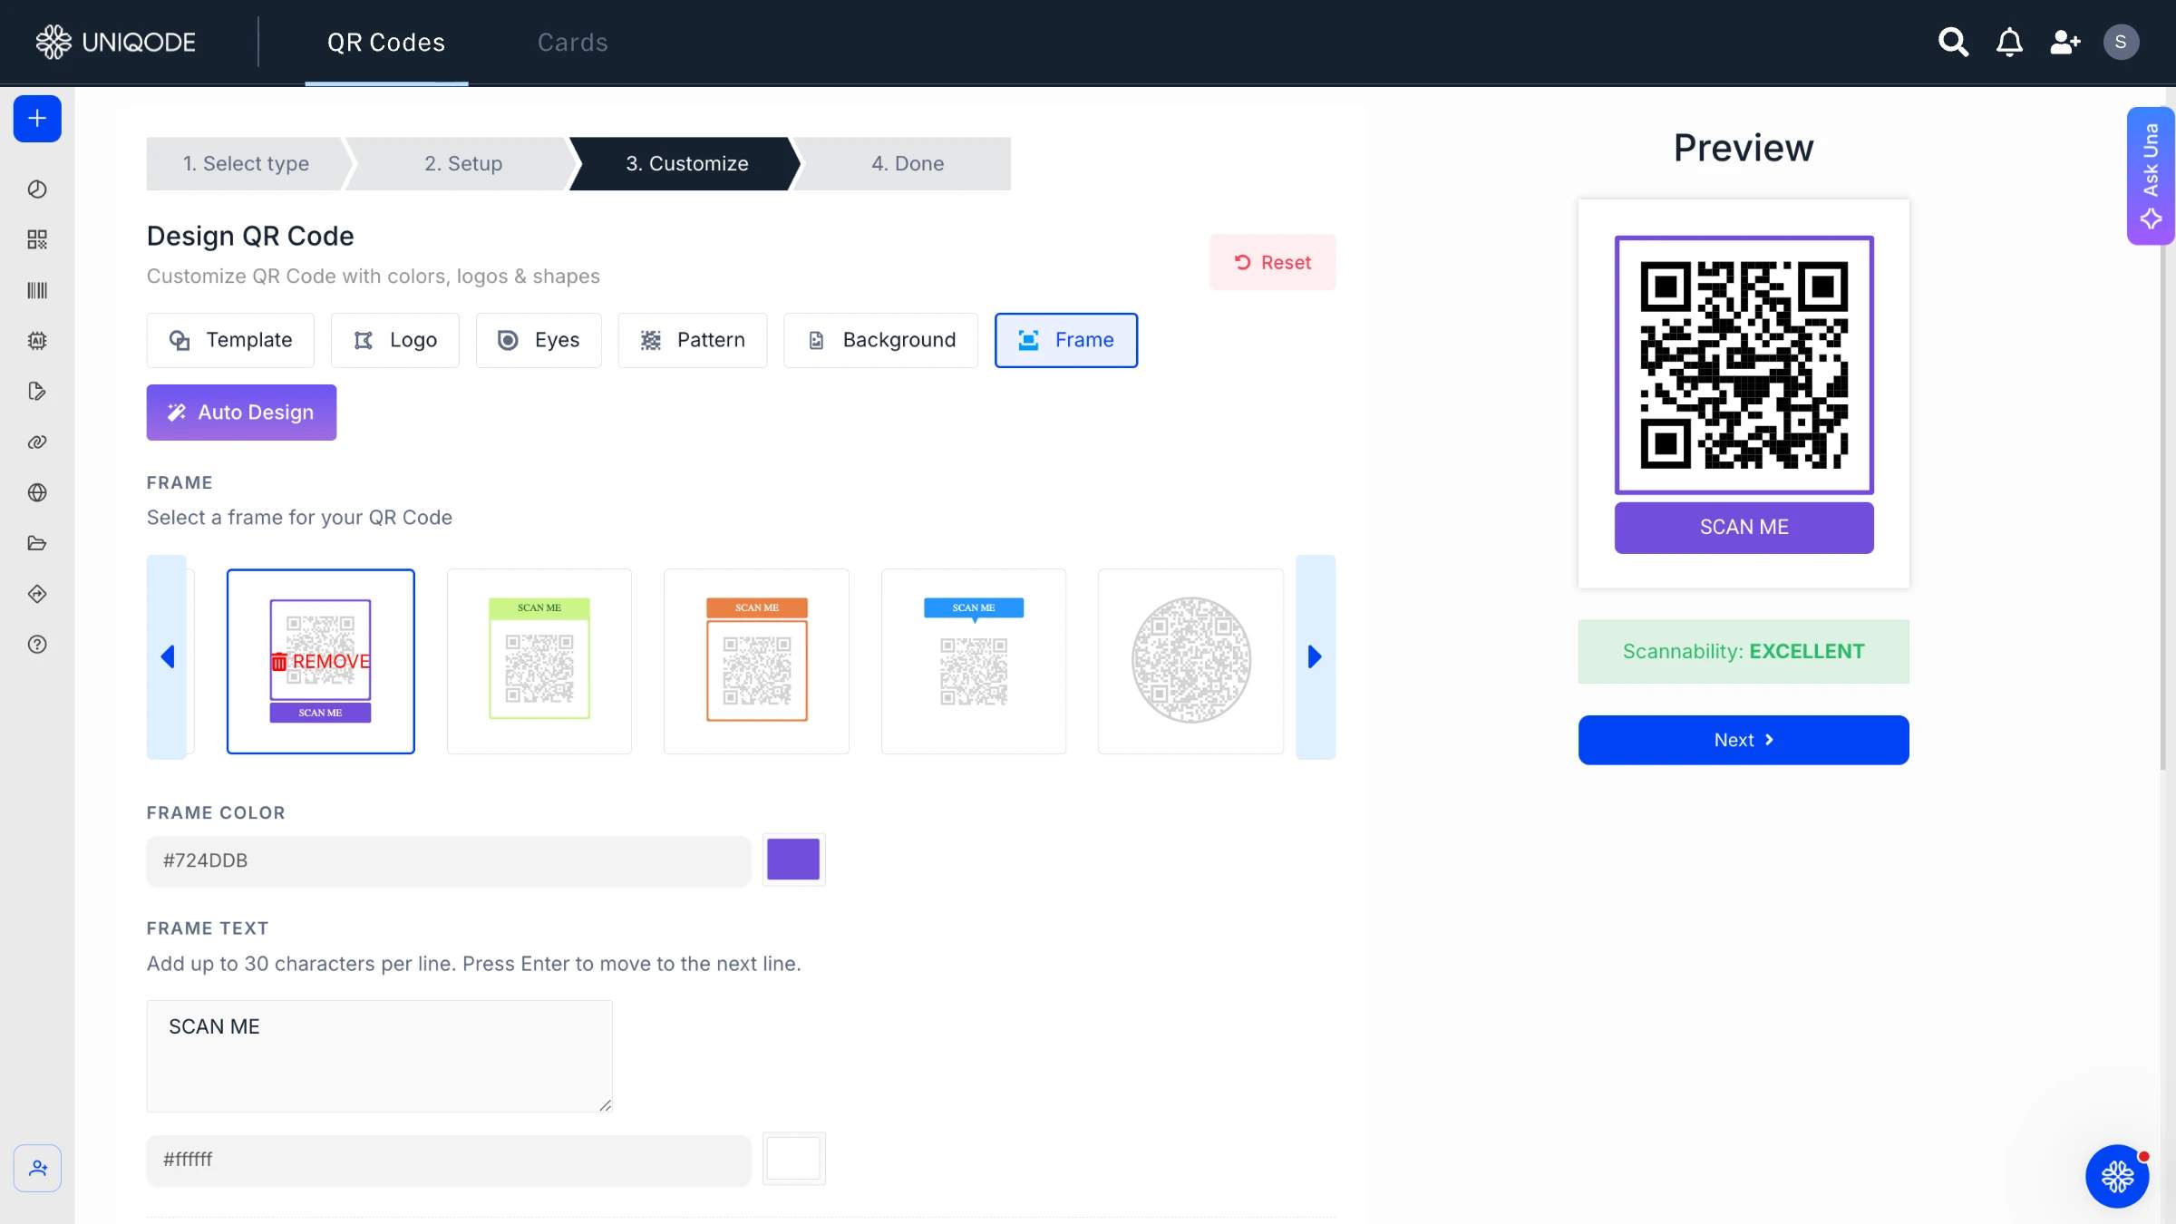2176x1224 pixels.
Task: Select the green SCAN ME frame
Action: click(x=539, y=661)
